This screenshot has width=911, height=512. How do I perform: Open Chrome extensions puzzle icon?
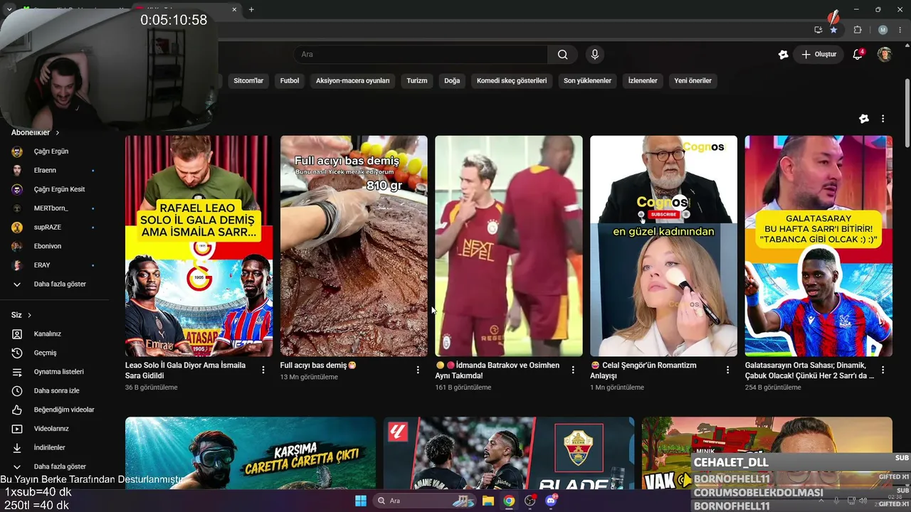tap(858, 30)
